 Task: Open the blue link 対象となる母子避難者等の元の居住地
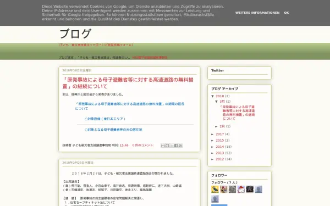point(113,130)
